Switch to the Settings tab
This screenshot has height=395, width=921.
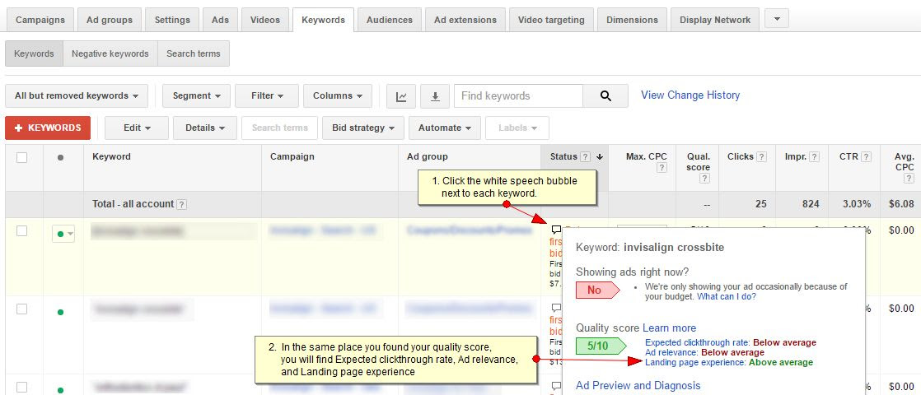pyautogui.click(x=172, y=20)
